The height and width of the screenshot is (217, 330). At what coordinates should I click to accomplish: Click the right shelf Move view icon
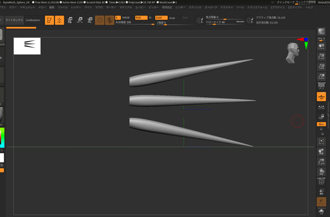pyautogui.click(x=321, y=152)
